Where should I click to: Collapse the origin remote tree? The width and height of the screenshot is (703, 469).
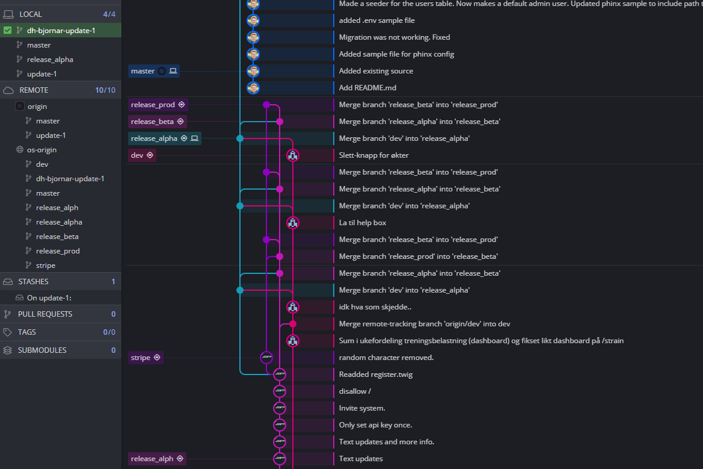point(61,107)
